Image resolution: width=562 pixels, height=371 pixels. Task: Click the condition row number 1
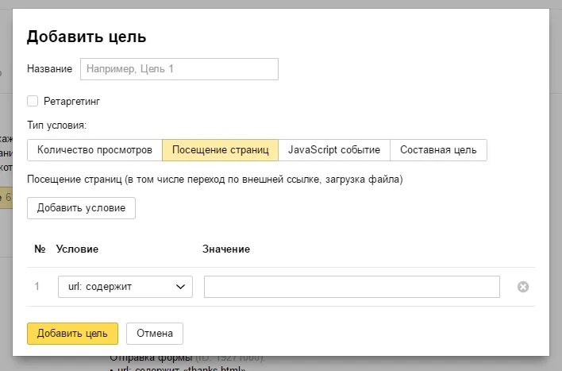(37, 287)
